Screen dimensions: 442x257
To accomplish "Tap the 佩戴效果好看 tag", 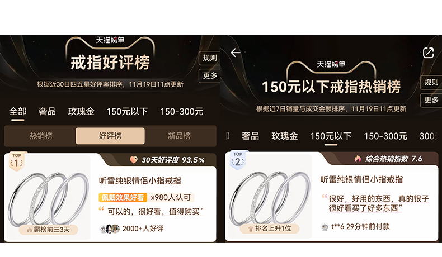I will pyautogui.click(x=123, y=198).
